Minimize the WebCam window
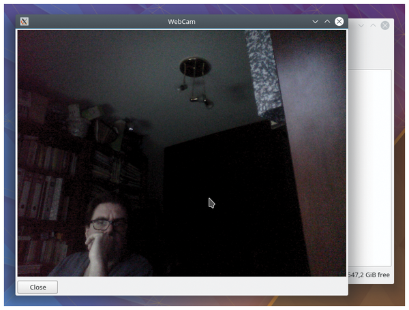Image resolution: width=409 pixels, height=310 pixels. pos(315,21)
